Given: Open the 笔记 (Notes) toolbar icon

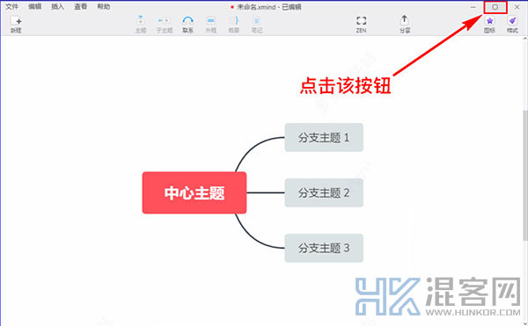Looking at the screenshot, I should 257,24.
